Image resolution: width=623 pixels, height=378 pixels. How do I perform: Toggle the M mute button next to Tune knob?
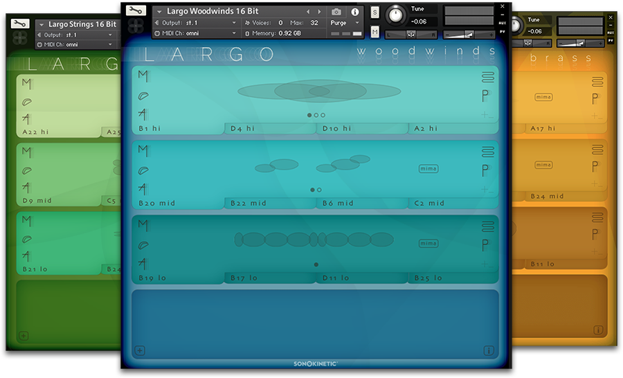pos(374,32)
